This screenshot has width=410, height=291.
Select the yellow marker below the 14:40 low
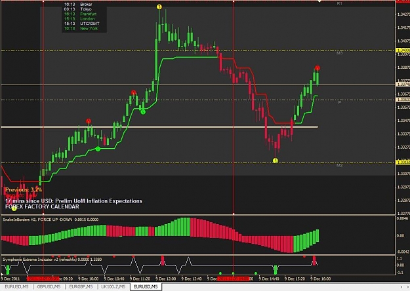click(275, 161)
